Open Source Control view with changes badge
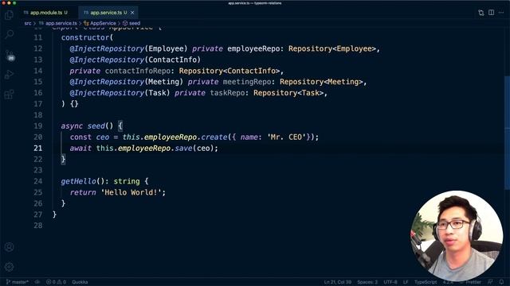Image resolution: width=510 pixels, height=286 pixels. 10,55
